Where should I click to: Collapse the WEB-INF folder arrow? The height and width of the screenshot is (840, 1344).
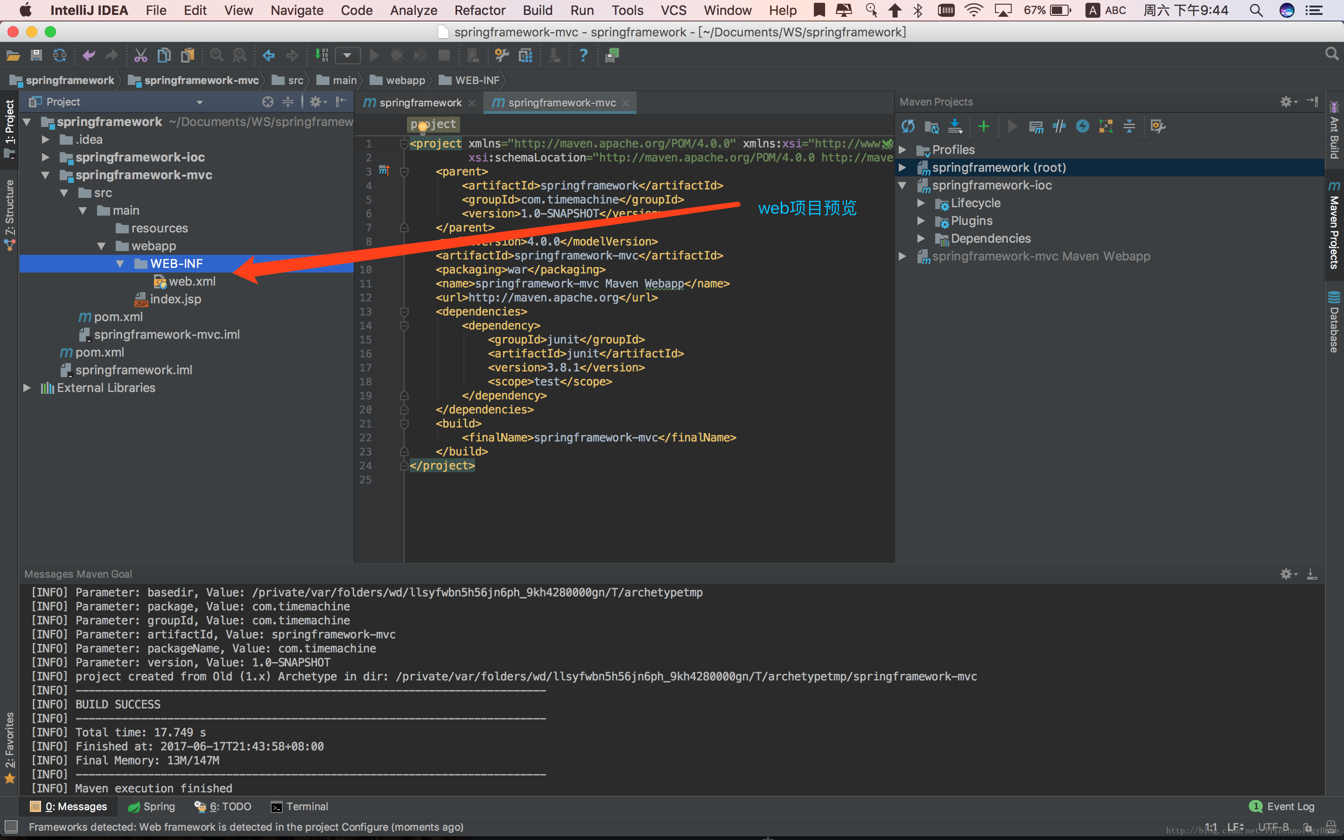pos(119,263)
